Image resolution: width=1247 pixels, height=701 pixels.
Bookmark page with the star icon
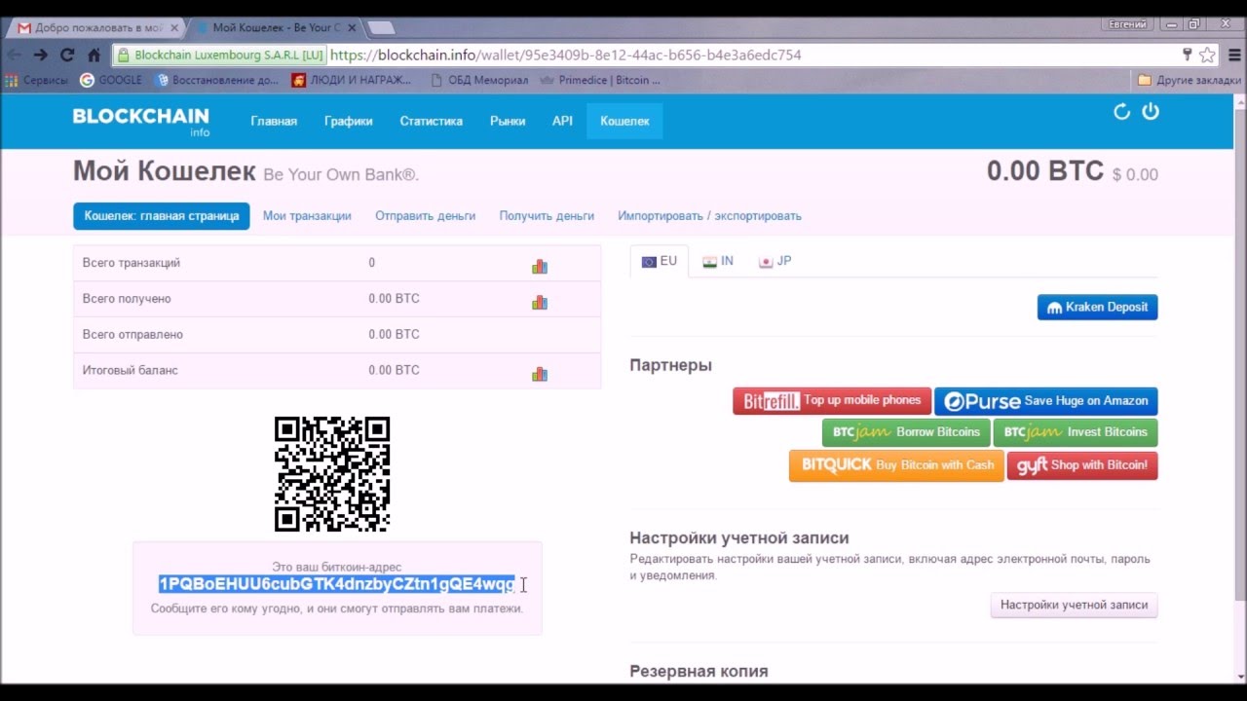pyautogui.click(x=1207, y=55)
